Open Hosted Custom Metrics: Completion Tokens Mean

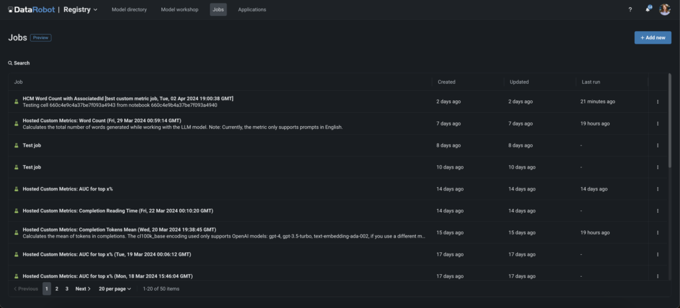click(x=120, y=230)
